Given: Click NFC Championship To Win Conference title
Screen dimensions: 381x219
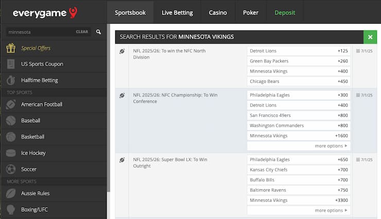Looking at the screenshot, I should point(175,98).
